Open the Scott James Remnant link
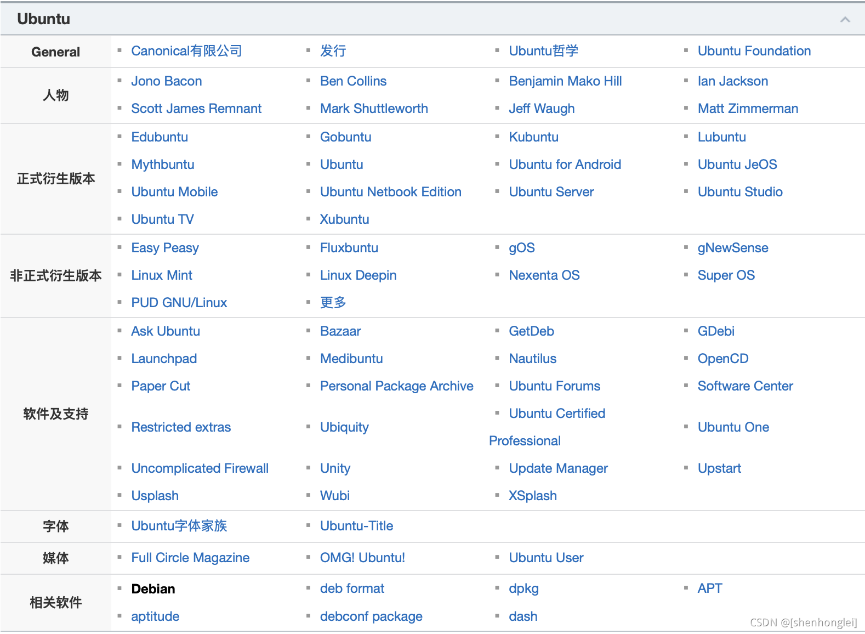This screenshot has height=634, width=865. pos(196,109)
